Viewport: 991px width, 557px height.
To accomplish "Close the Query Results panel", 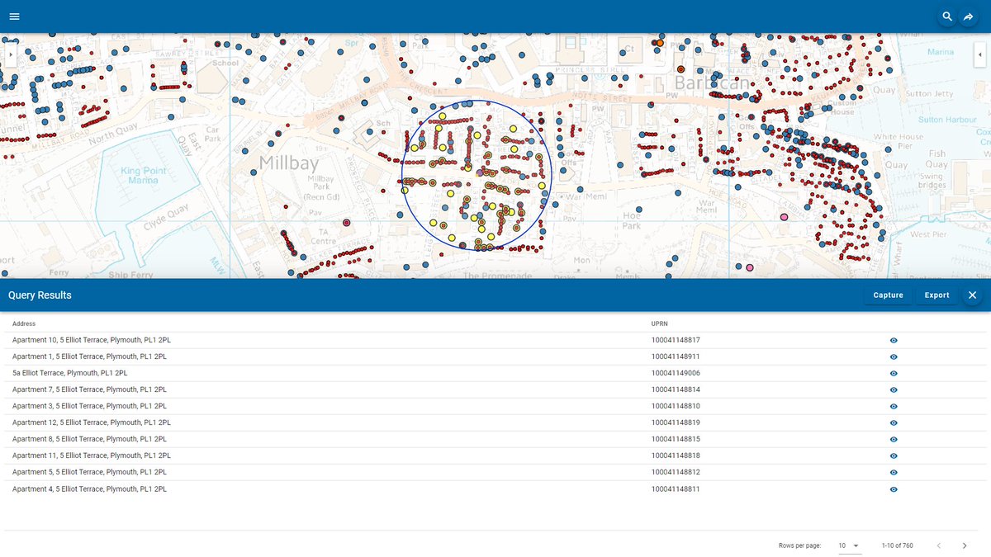I will (x=972, y=295).
